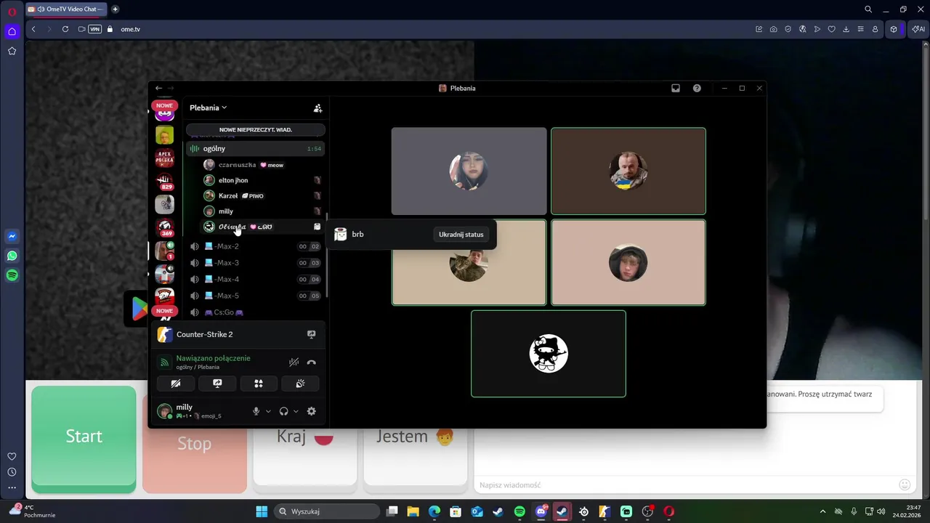Toggle the Opera VPN badge
The height and width of the screenshot is (523, 930).
(x=94, y=29)
